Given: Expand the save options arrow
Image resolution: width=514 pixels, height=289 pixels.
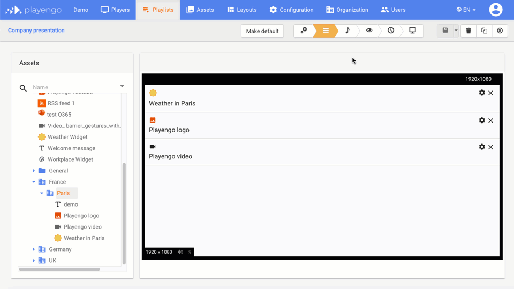Looking at the screenshot, I should click(456, 31).
